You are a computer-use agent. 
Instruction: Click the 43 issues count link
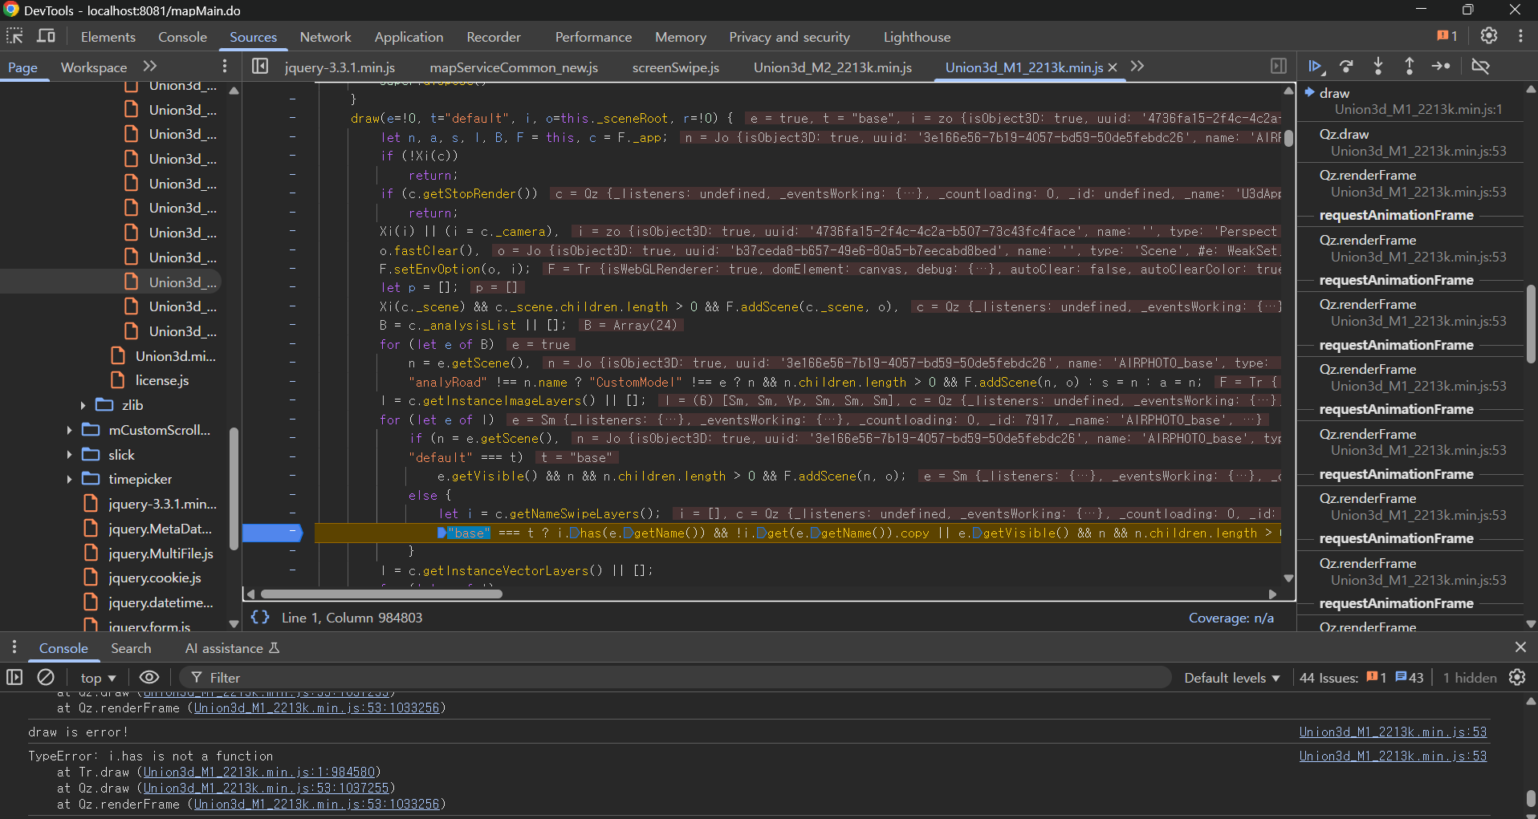click(x=1410, y=679)
